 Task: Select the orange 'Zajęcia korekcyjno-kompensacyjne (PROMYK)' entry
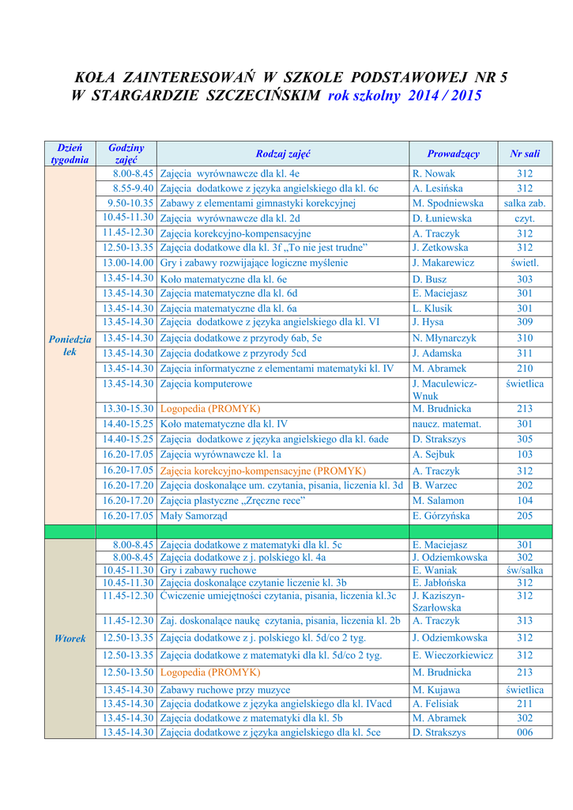(262, 471)
